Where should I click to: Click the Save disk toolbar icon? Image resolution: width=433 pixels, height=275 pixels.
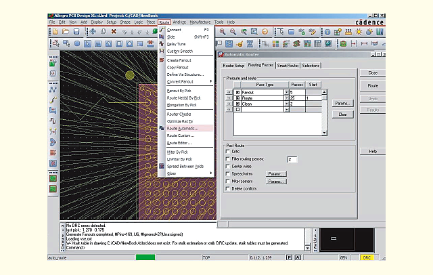(x=76, y=32)
